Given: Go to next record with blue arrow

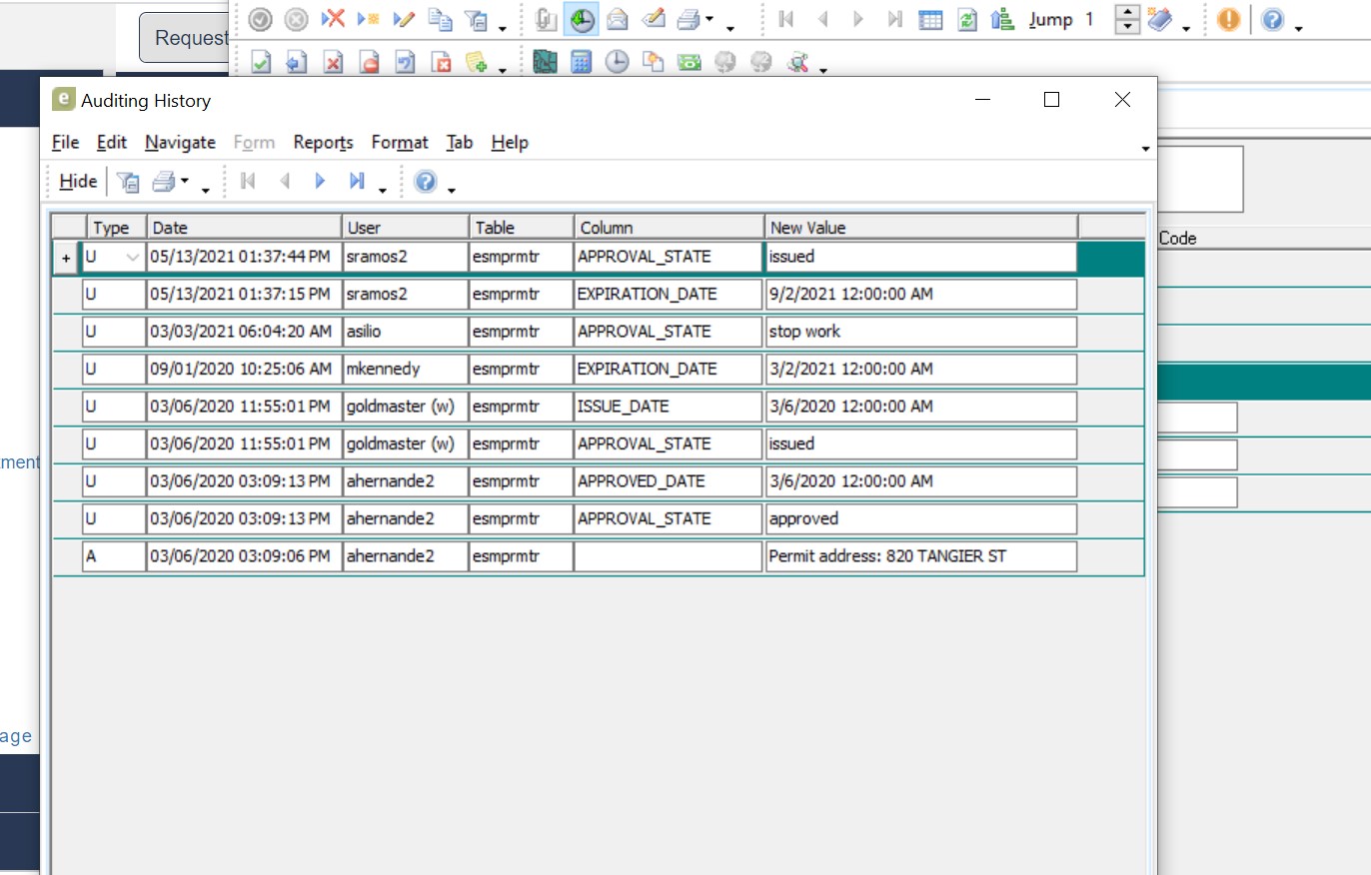Looking at the screenshot, I should [321, 181].
